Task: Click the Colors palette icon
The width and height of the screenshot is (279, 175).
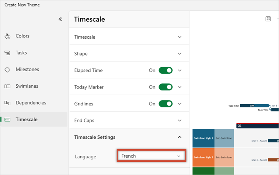Action: pos(7,36)
